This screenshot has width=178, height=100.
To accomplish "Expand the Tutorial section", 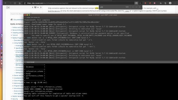I will tap(11, 35).
